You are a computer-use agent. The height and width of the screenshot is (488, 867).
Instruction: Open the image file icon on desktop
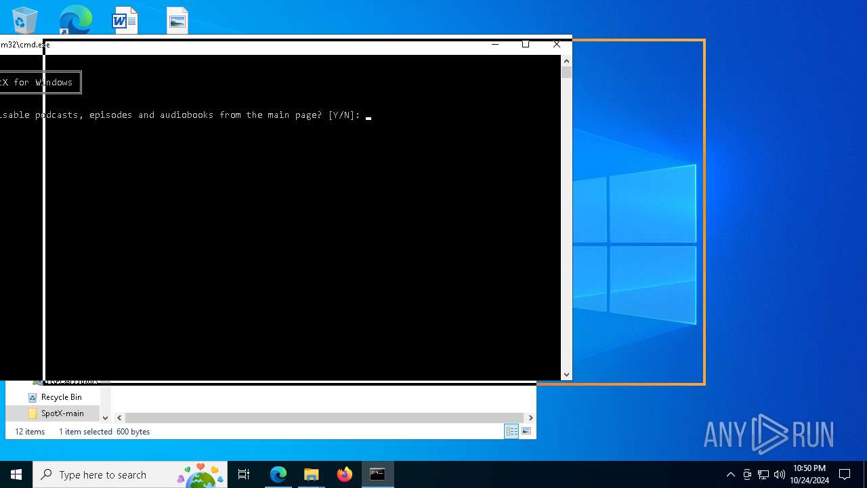coord(177,20)
